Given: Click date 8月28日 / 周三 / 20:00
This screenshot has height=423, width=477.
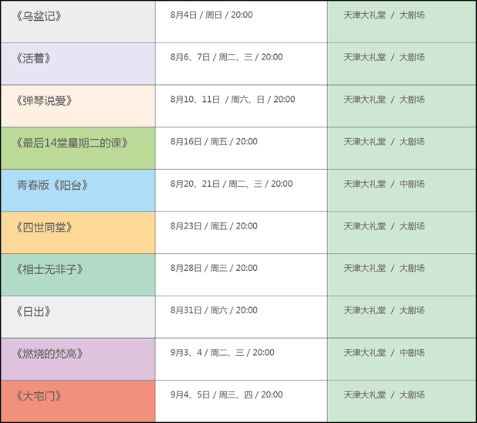Looking at the screenshot, I should [x=214, y=268].
